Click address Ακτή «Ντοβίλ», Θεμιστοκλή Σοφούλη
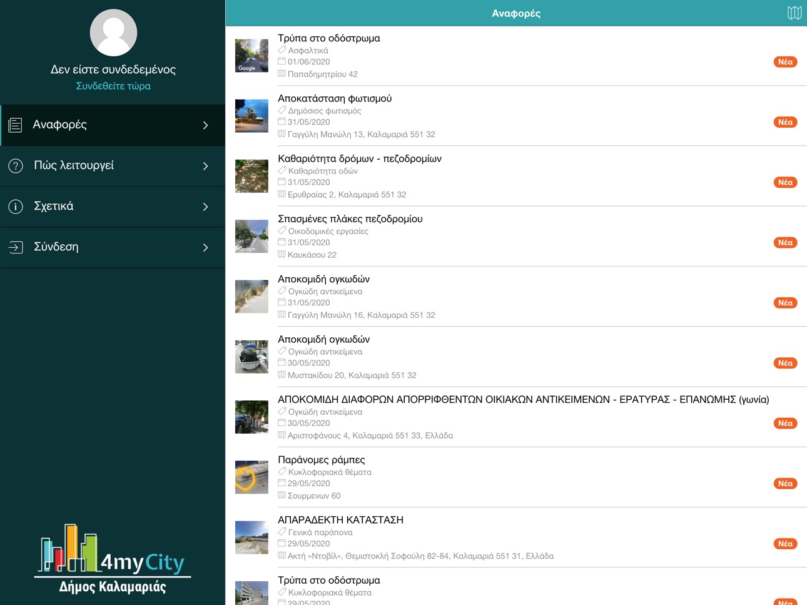 [420, 556]
